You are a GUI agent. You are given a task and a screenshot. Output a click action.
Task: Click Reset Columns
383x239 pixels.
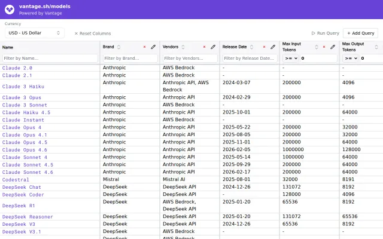(x=93, y=33)
